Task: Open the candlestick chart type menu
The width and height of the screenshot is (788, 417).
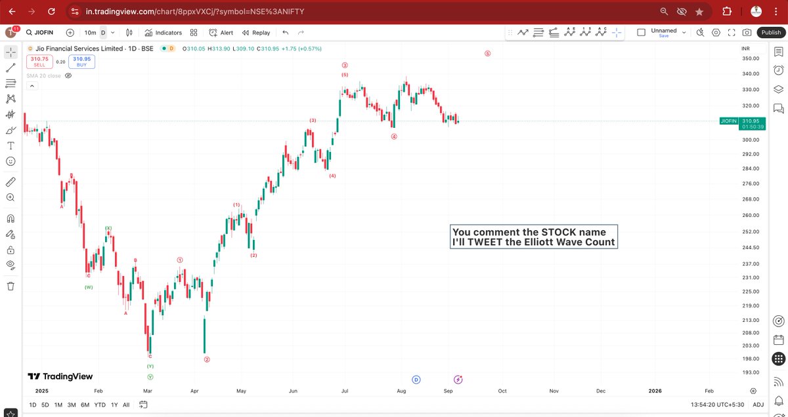Action: point(129,32)
